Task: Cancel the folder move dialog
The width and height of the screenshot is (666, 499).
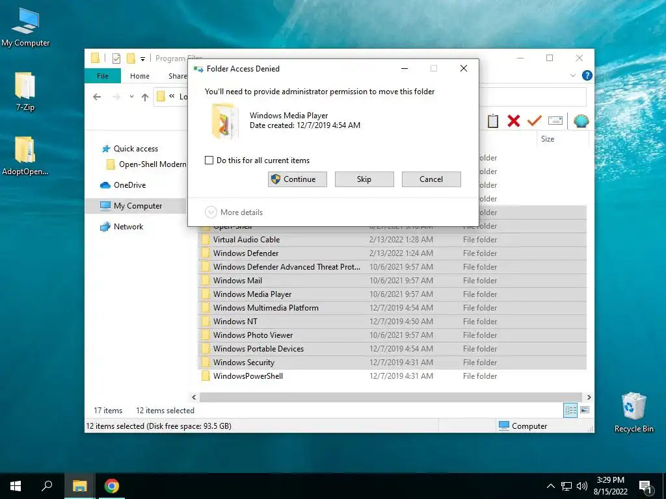Action: (x=431, y=179)
